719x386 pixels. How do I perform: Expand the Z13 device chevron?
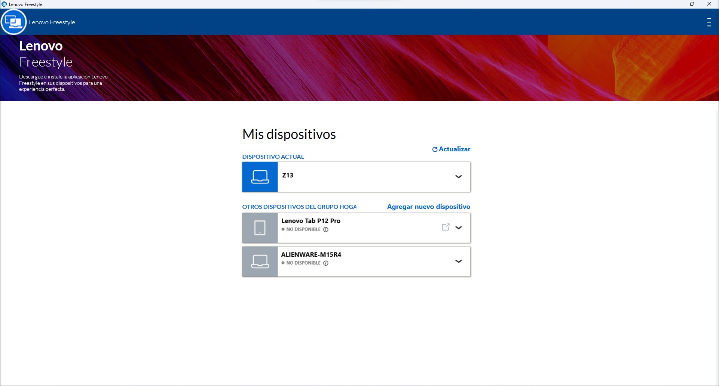tap(458, 177)
